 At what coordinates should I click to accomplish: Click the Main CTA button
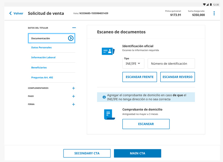138,153
